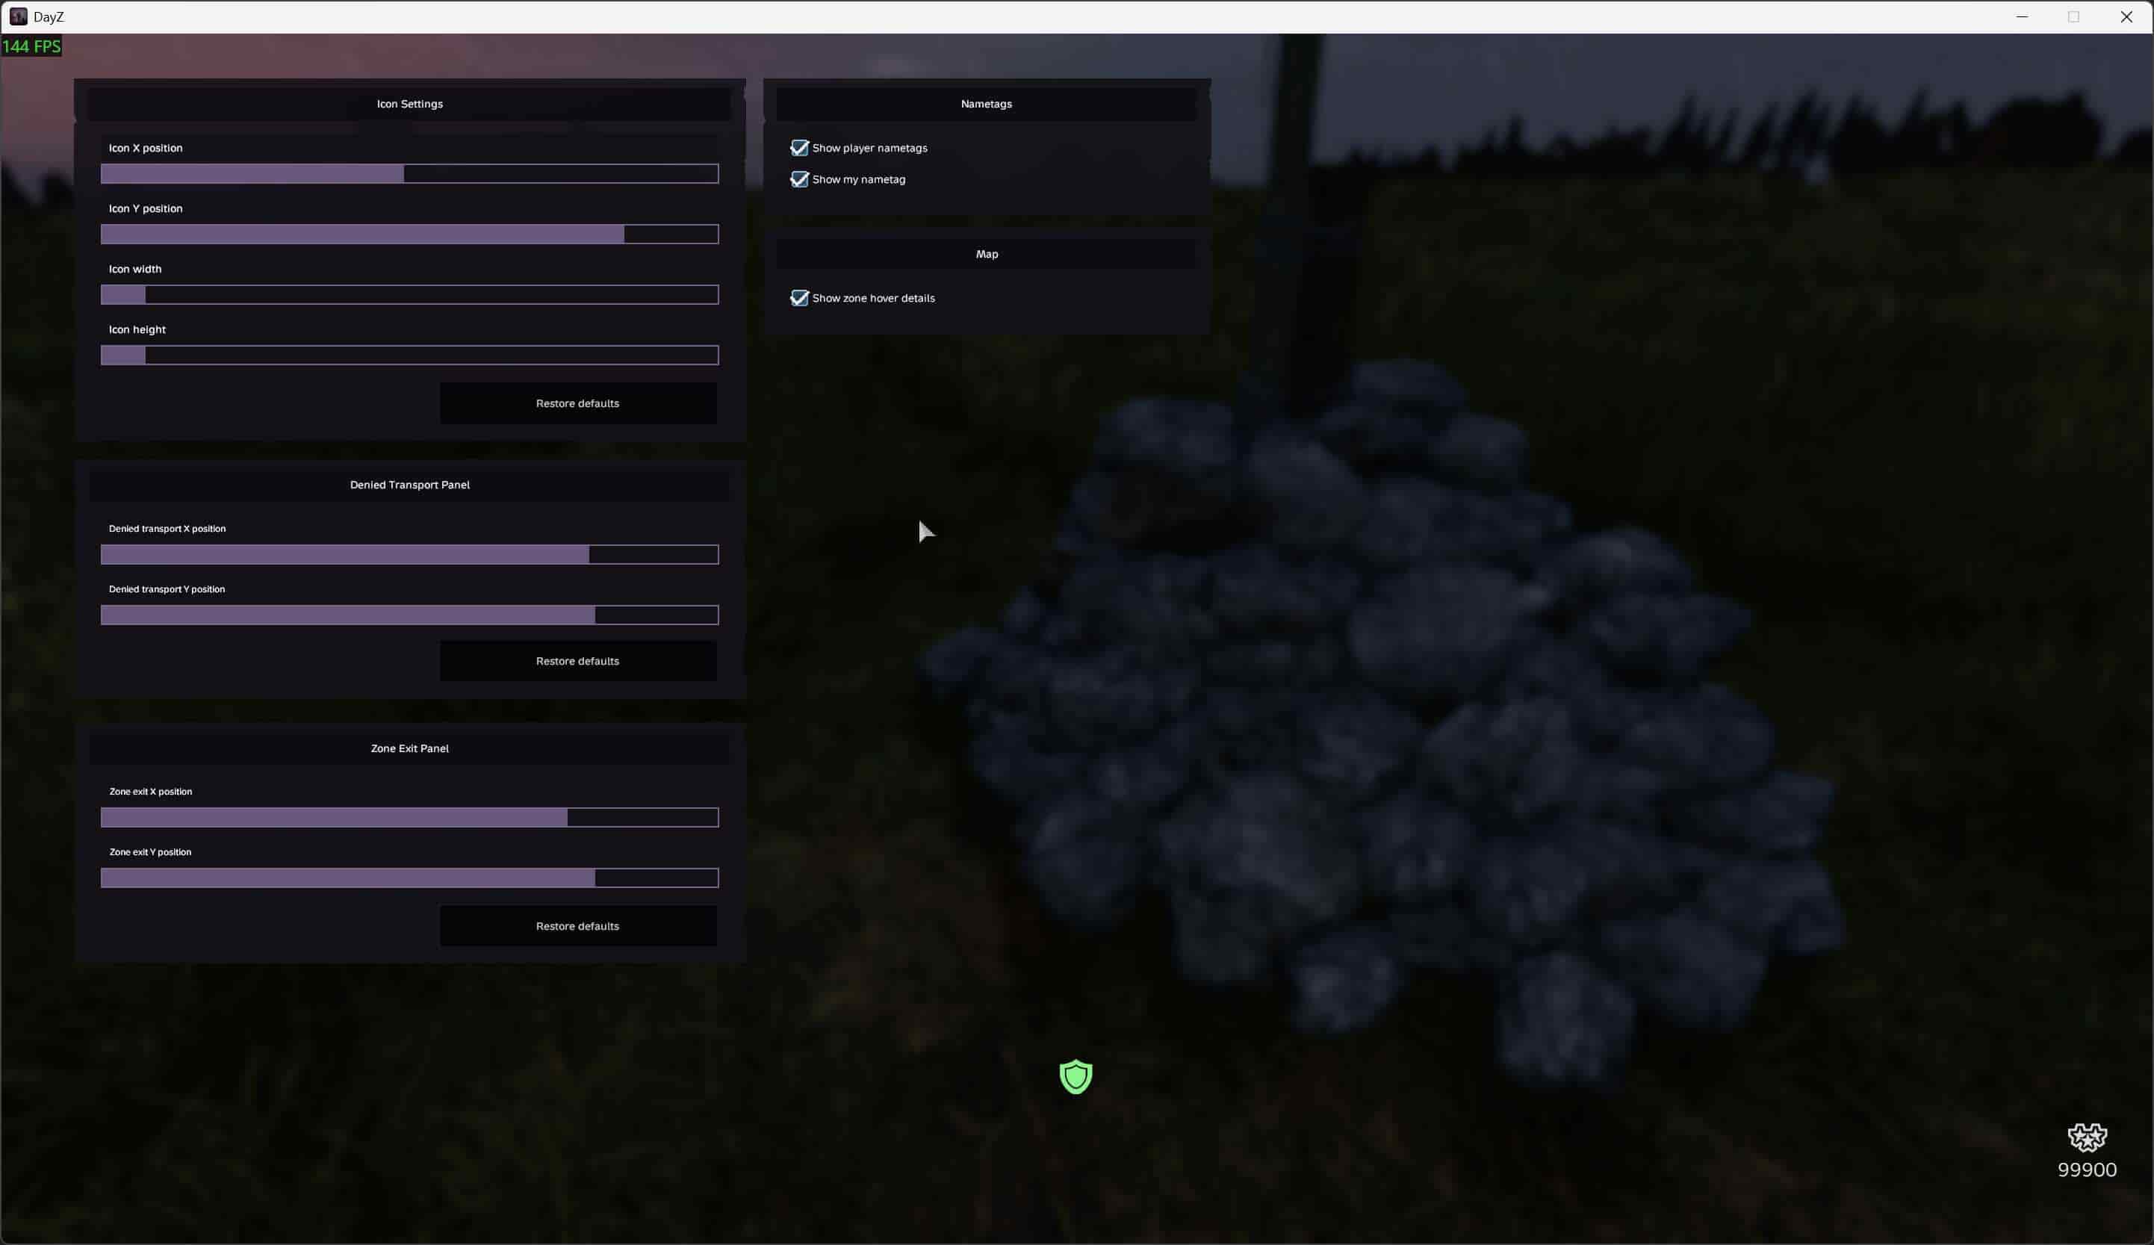Click the 99900 value text
Screen dimensions: 2154x1245
[x=2087, y=1170]
